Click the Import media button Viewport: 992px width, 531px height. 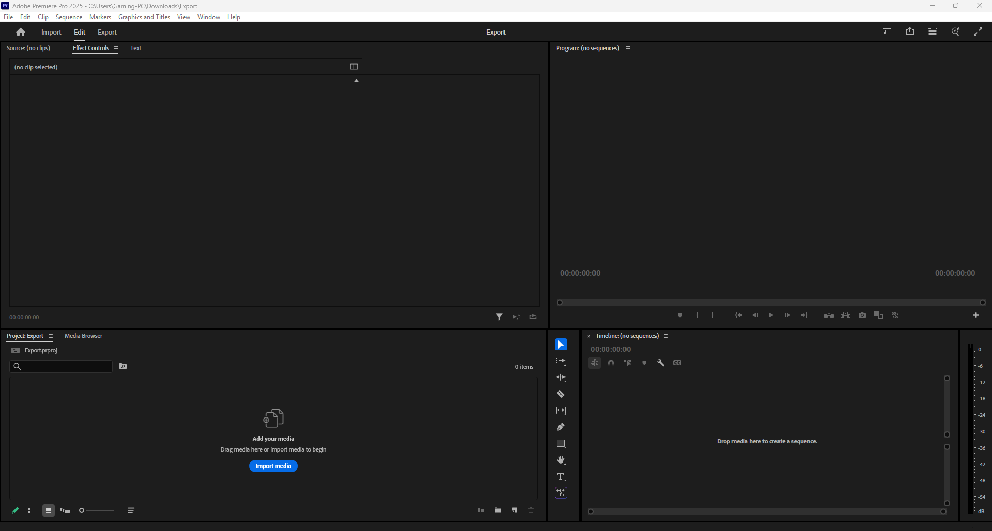pos(273,466)
